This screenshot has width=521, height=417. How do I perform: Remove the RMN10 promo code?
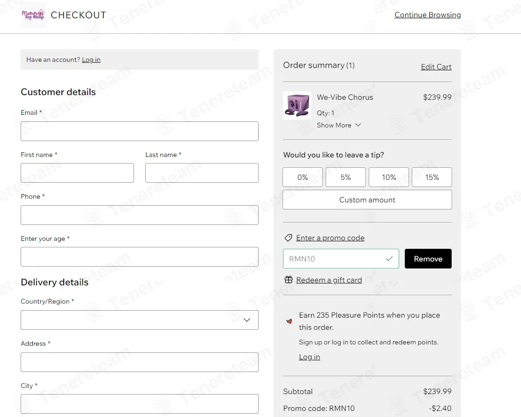click(428, 259)
